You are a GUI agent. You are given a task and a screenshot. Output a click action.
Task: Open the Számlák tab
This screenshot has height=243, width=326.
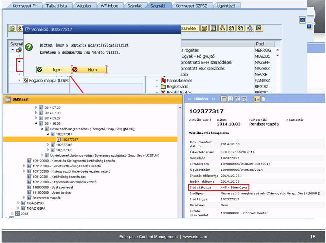pyautogui.click(x=134, y=6)
